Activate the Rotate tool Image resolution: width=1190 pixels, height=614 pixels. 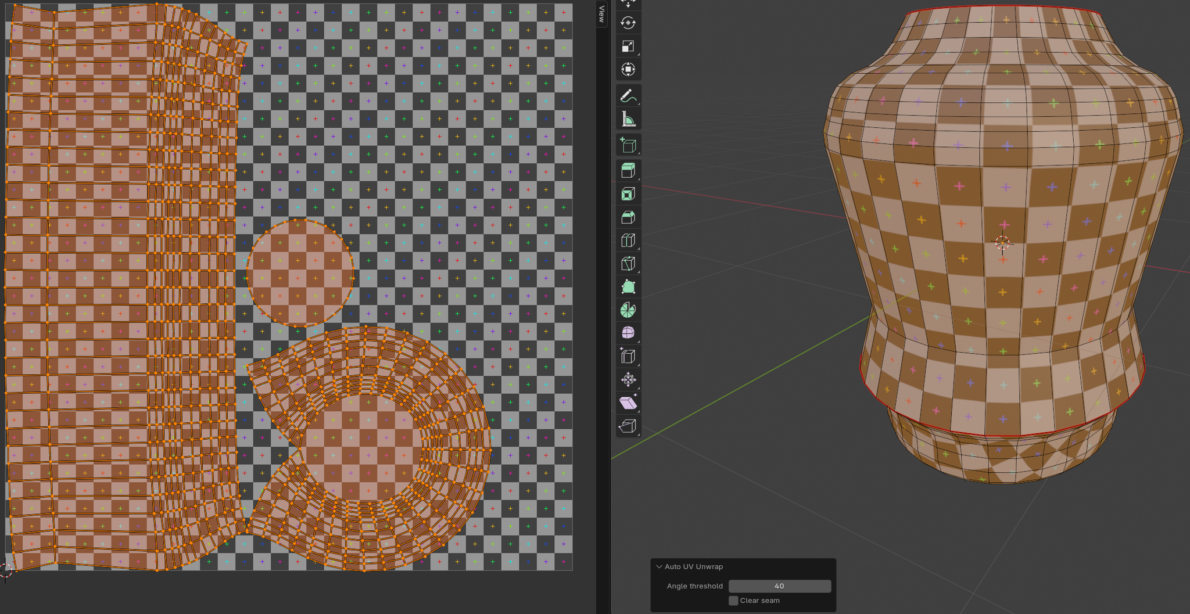(x=628, y=23)
